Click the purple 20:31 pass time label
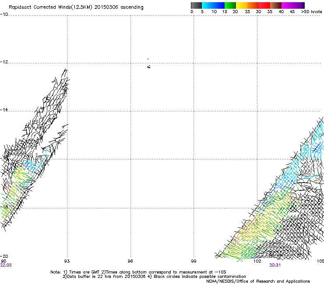This screenshot has height=284, width=324. pyautogui.click(x=275, y=265)
